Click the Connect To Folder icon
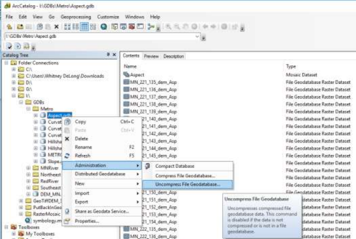 20,27
